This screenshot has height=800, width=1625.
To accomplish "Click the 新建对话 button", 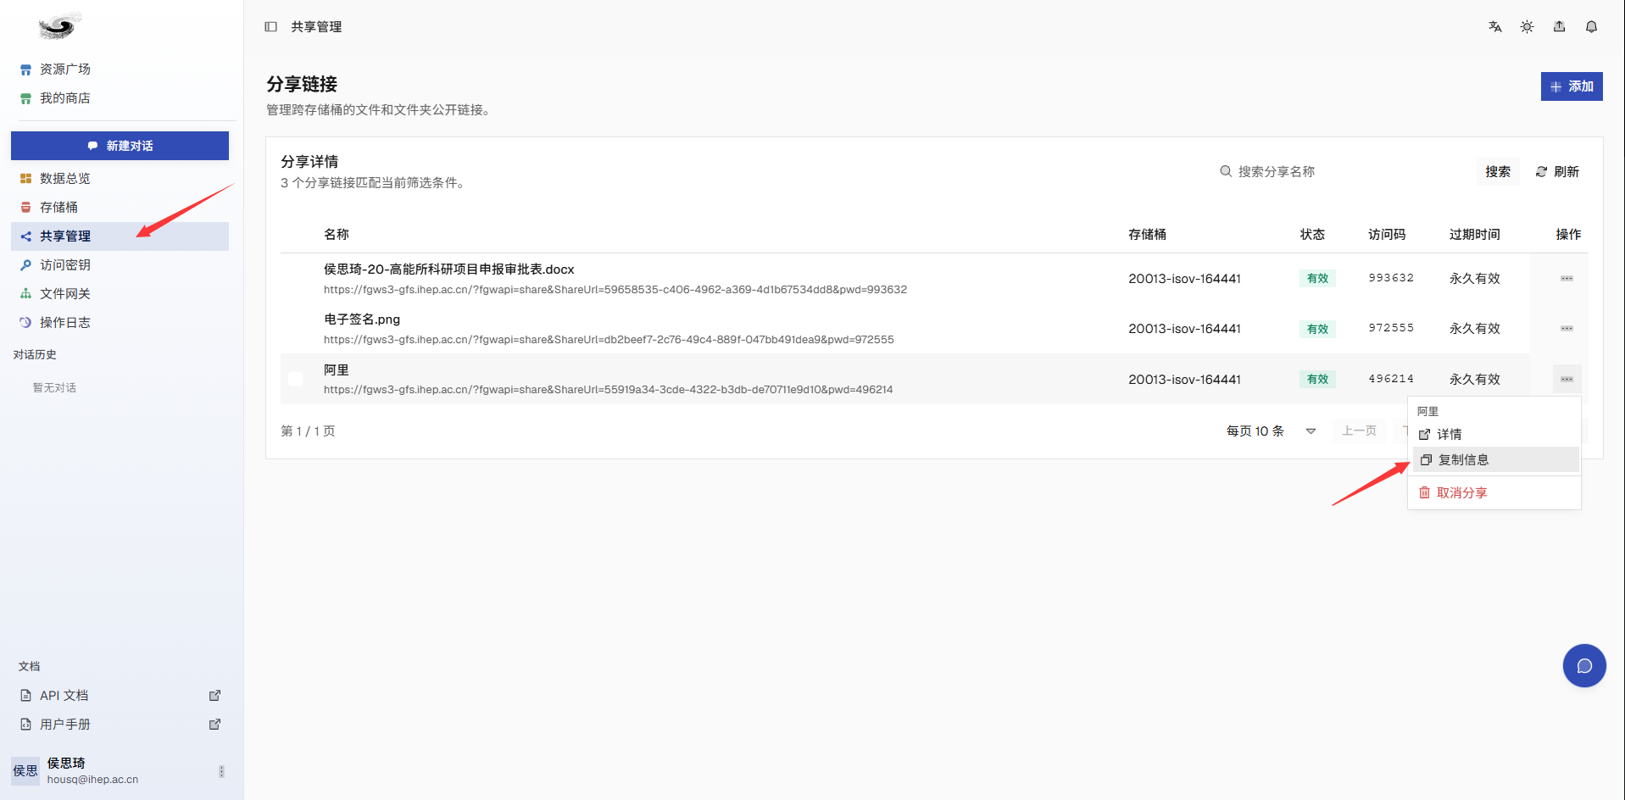I will 120,146.
